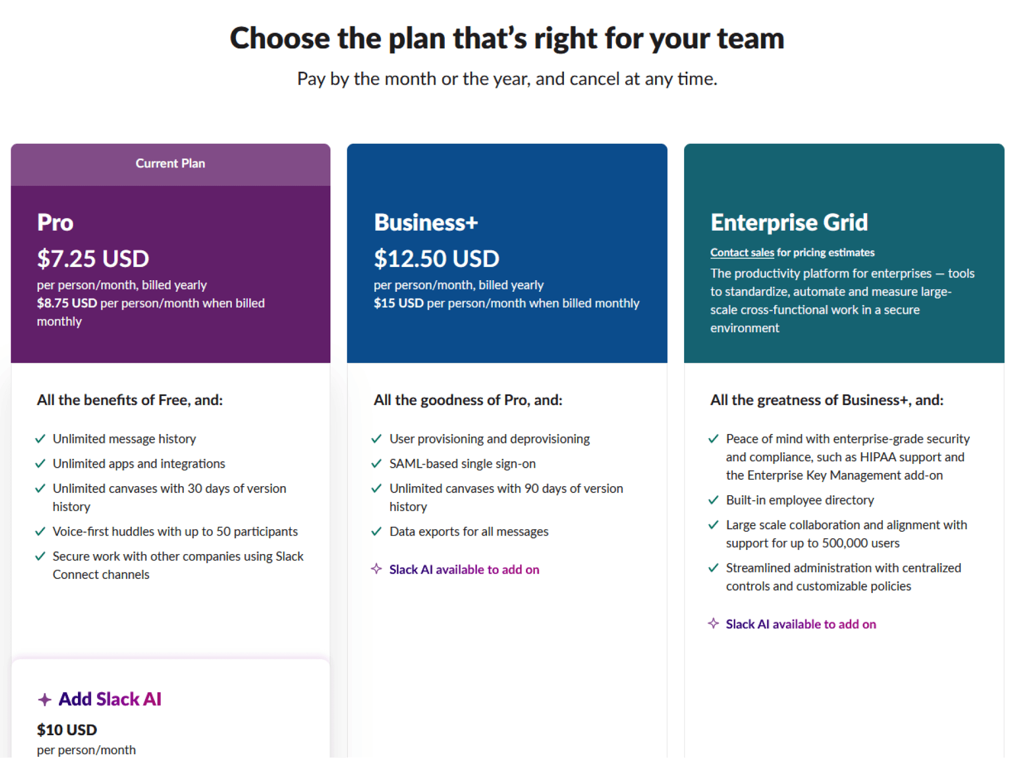Click the Current Plan banner
Viewport: 1012px width, 760px height.
(x=170, y=164)
